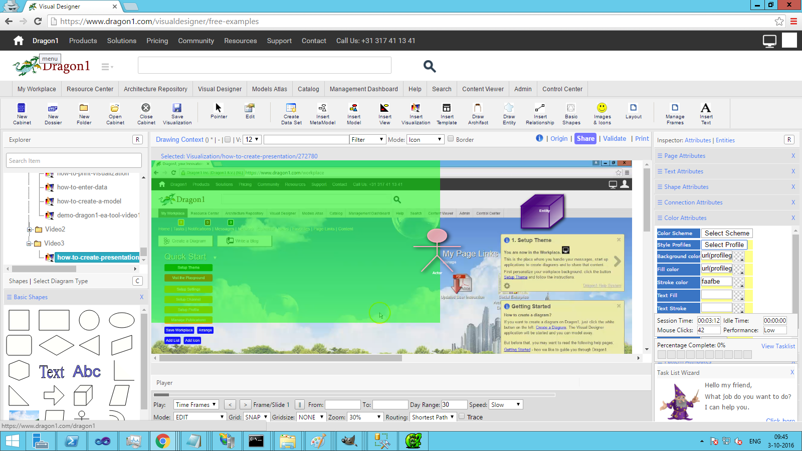
Task: Click the Select Profile button
Action: (x=724, y=245)
